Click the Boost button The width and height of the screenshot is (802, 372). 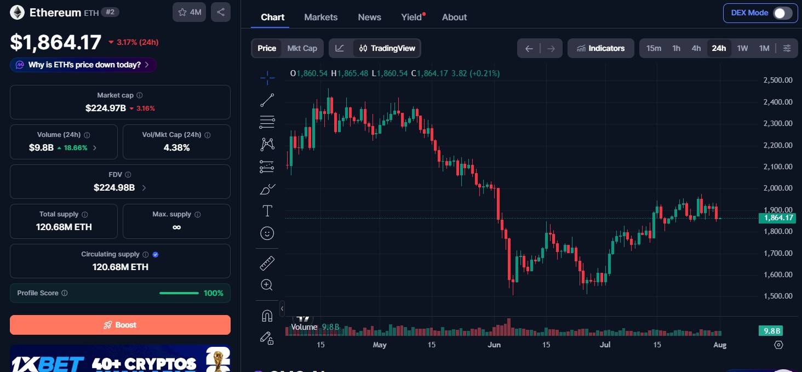click(x=120, y=325)
